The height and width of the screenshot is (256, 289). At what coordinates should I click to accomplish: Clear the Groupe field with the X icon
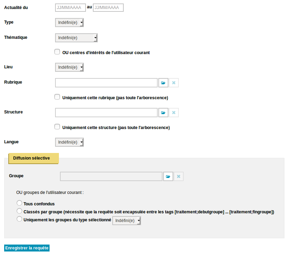(178, 177)
